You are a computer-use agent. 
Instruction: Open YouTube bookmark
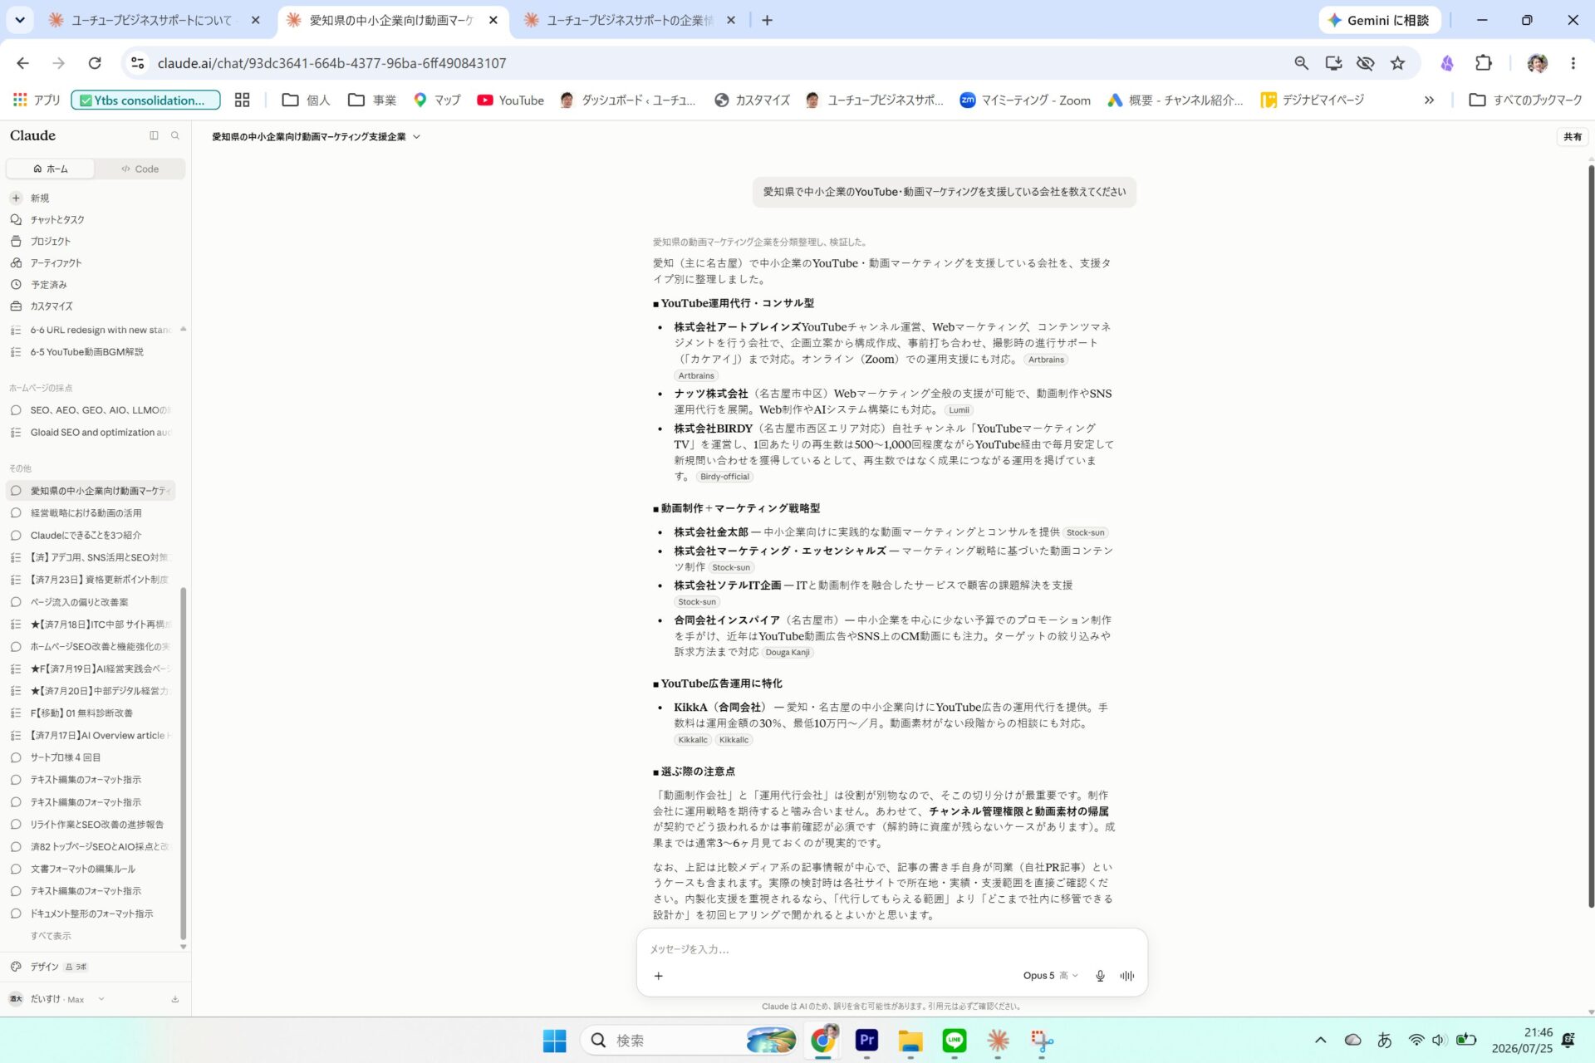tap(510, 100)
